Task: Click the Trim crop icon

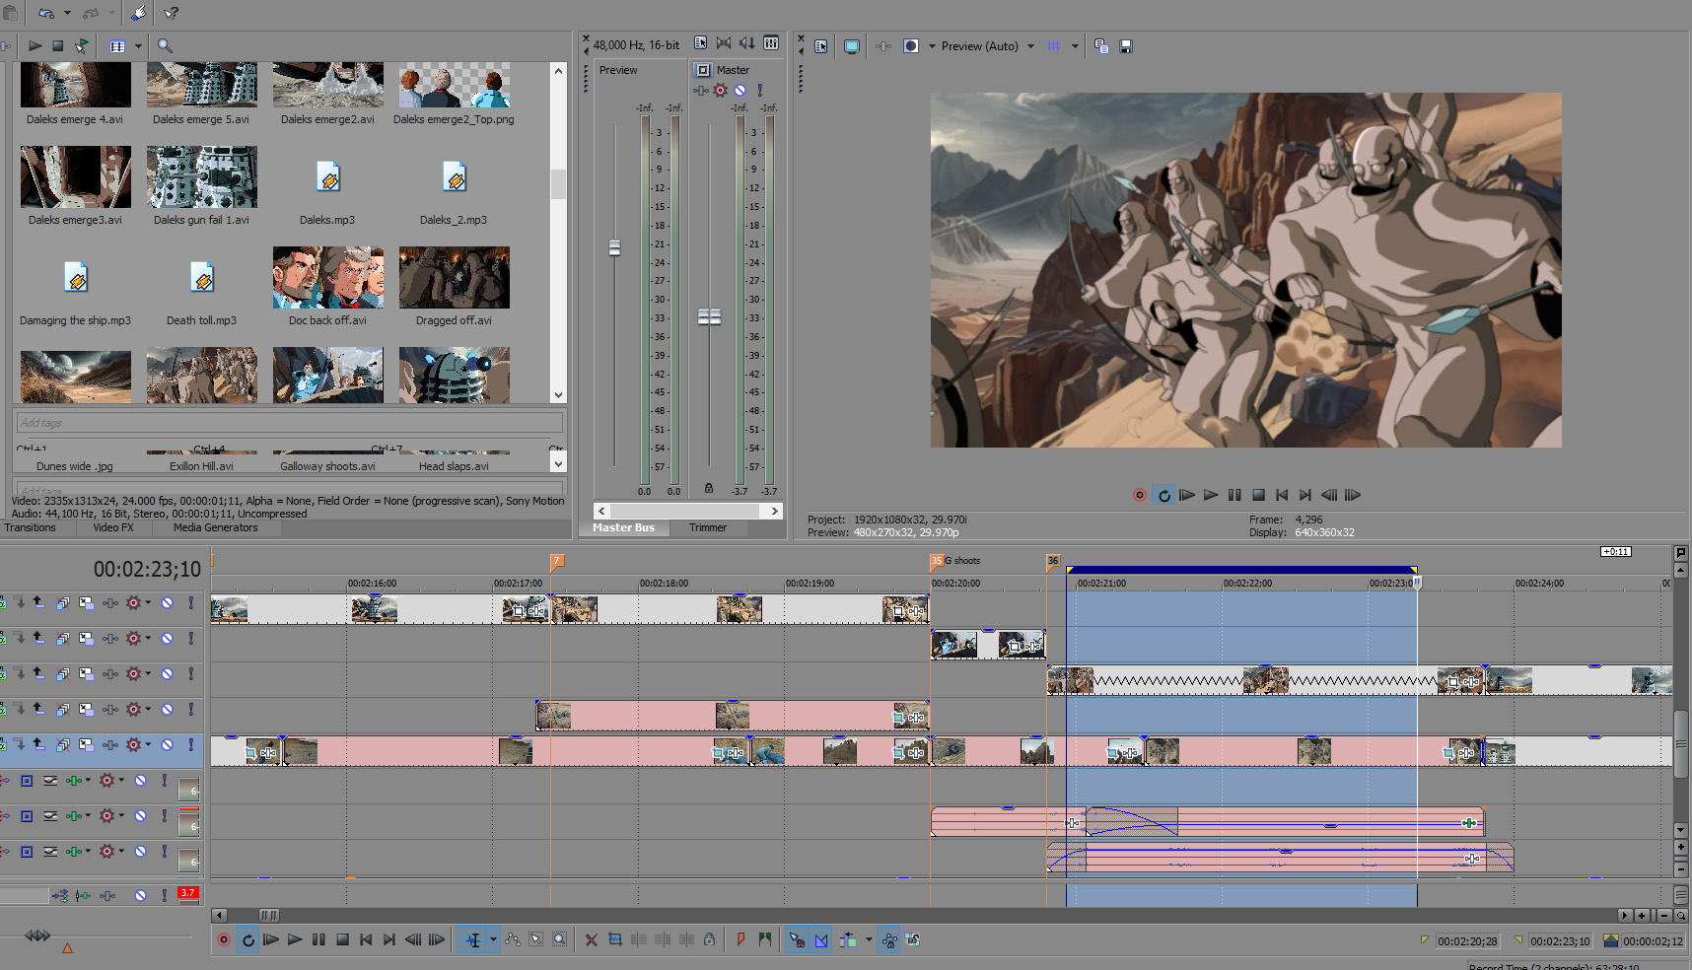Action: 615,940
